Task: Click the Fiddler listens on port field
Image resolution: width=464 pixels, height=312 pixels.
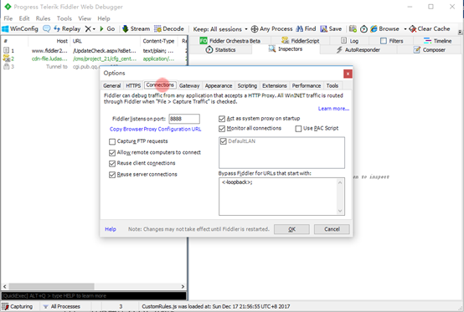Action: (184, 119)
